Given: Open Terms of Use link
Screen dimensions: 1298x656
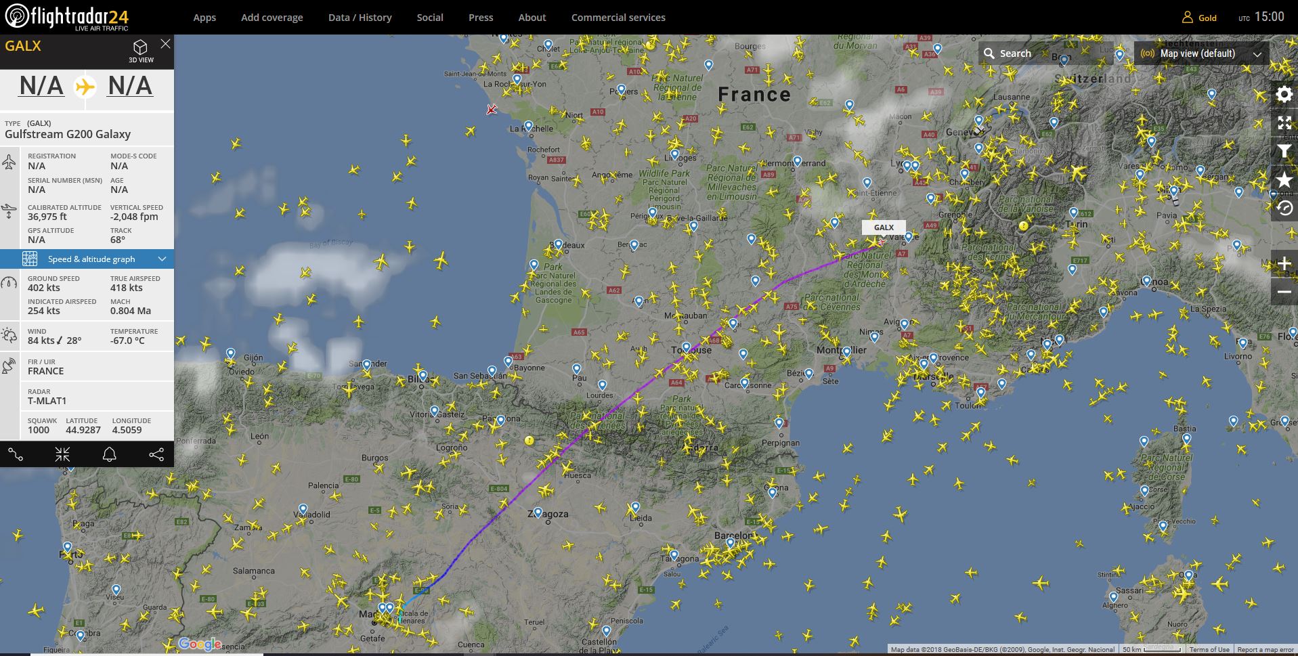Looking at the screenshot, I should pyautogui.click(x=1209, y=649).
